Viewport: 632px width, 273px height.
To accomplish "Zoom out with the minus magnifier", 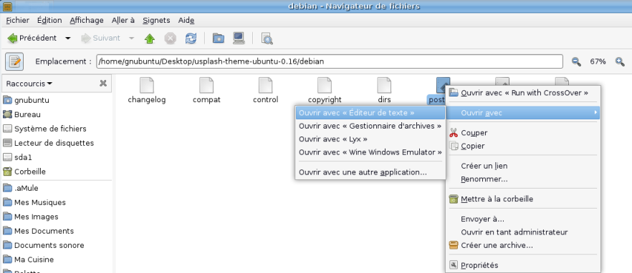I will pyautogui.click(x=576, y=61).
